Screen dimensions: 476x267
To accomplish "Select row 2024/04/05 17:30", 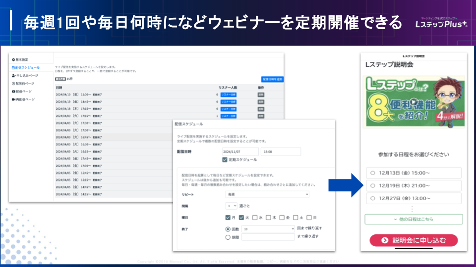I will [x=114, y=166].
